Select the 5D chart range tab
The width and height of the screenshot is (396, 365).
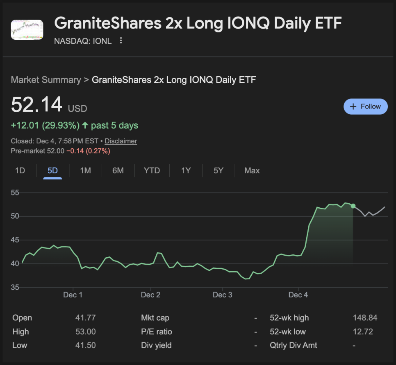(x=52, y=170)
